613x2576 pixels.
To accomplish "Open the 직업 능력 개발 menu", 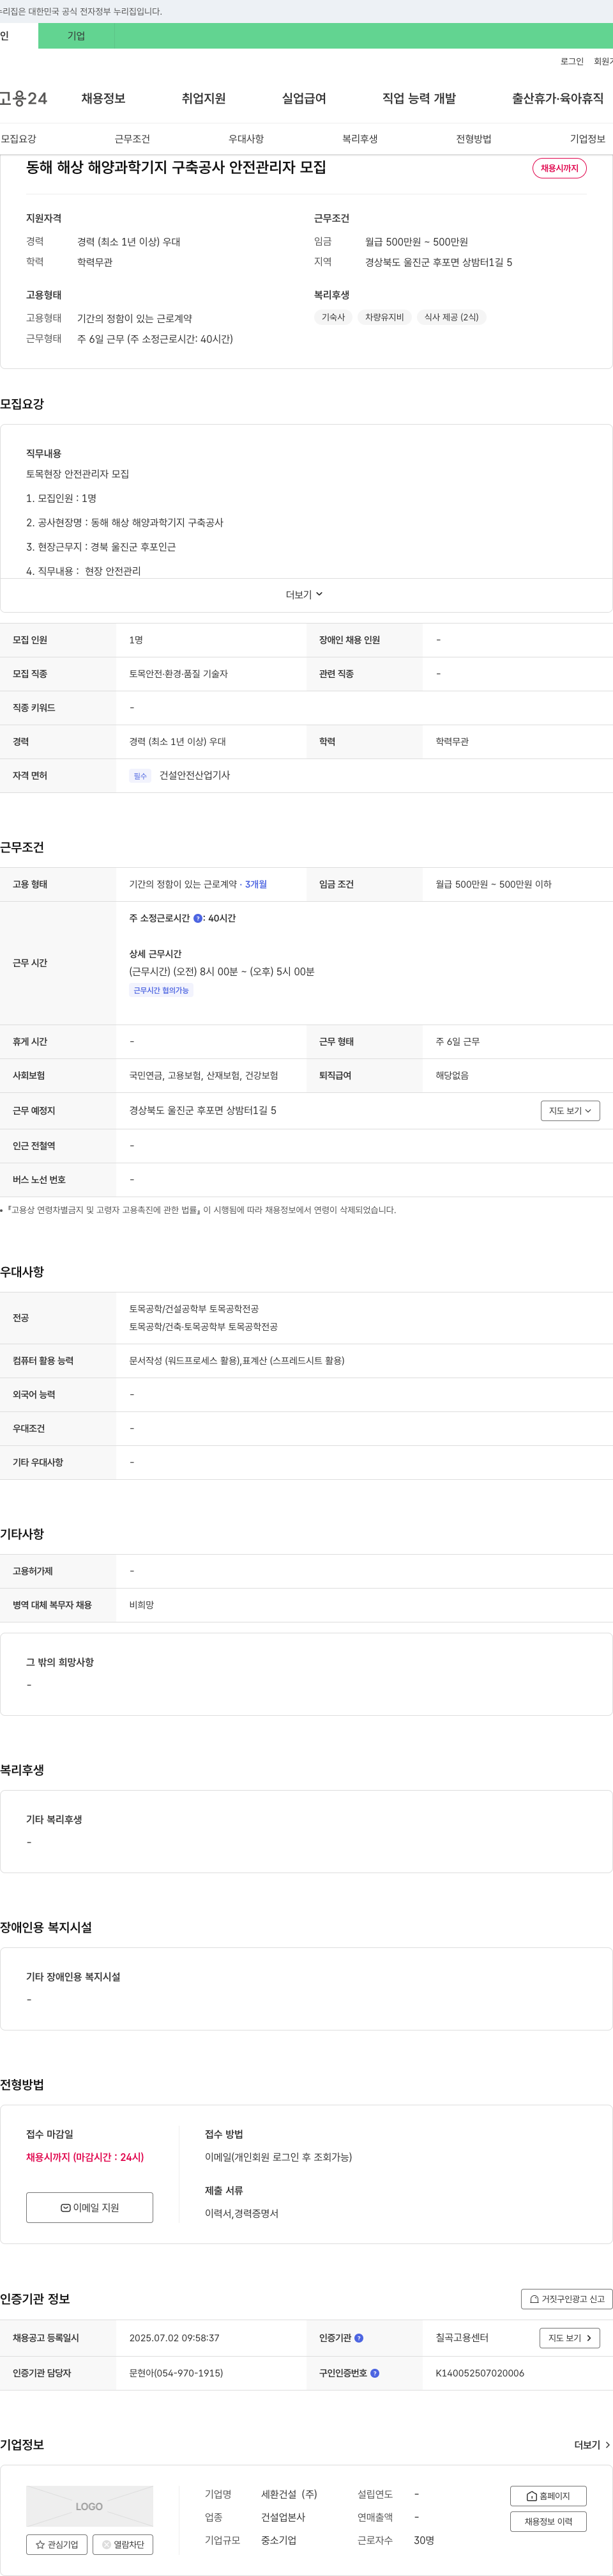I will 420,98.
